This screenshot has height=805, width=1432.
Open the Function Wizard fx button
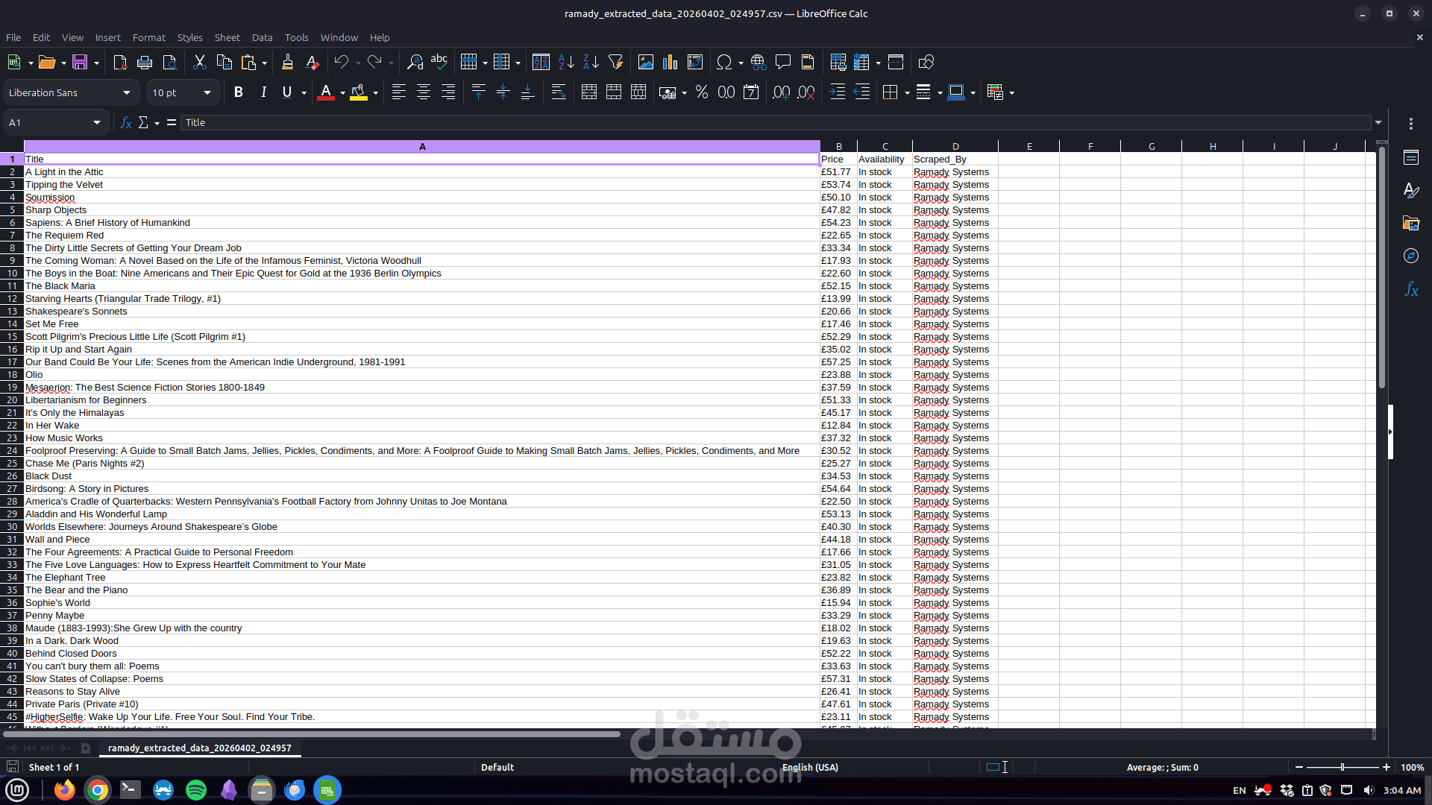click(125, 123)
